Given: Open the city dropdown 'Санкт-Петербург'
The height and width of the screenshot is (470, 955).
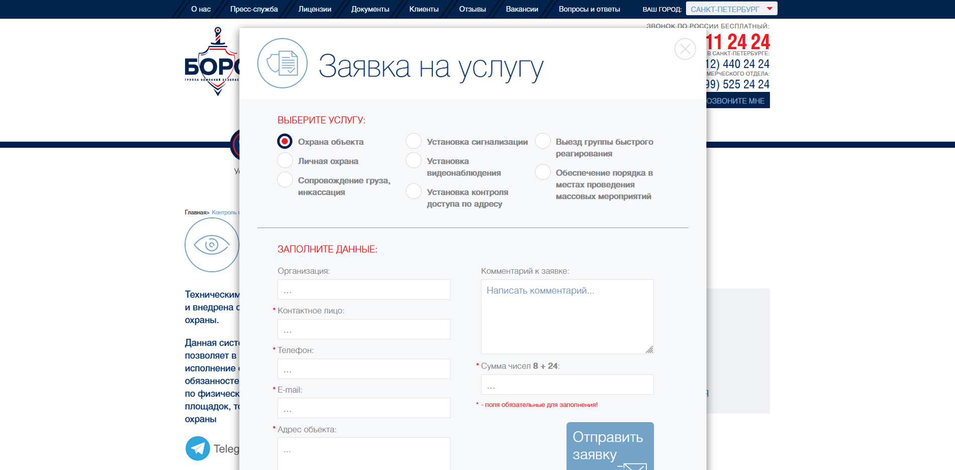Looking at the screenshot, I should [x=731, y=9].
